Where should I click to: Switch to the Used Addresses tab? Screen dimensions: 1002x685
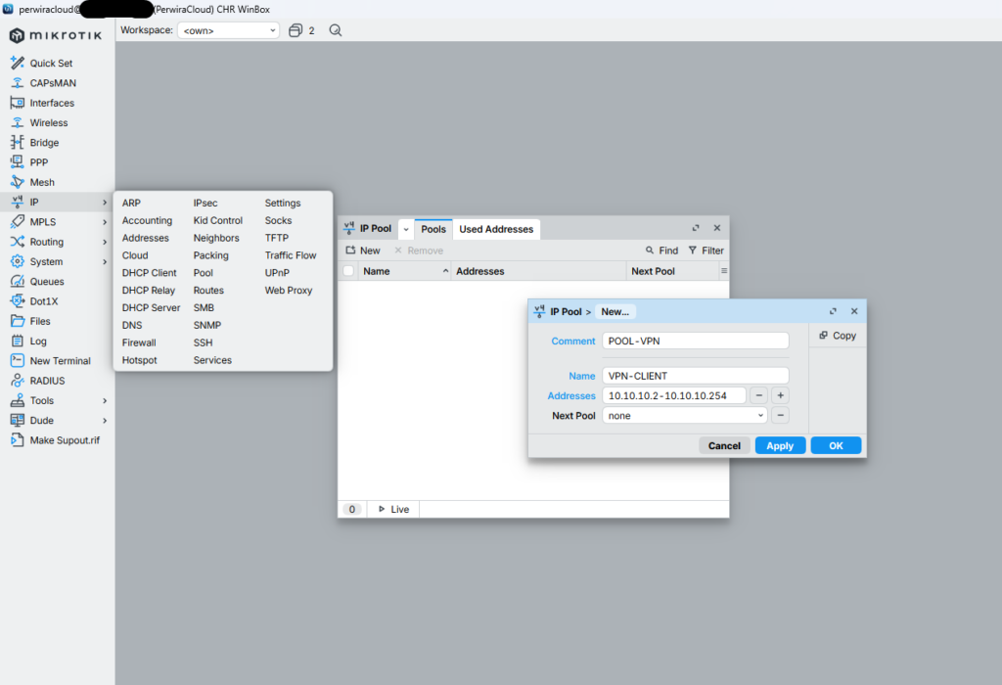point(496,229)
